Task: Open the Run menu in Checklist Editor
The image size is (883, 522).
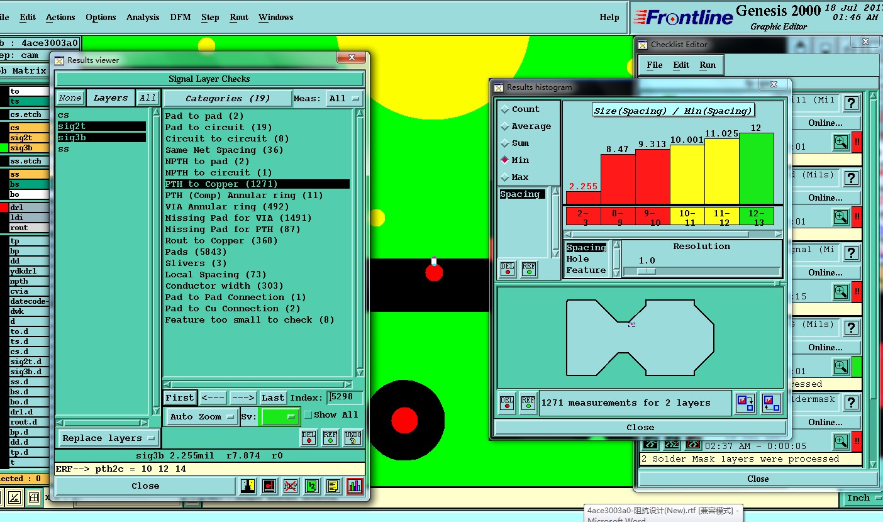Action: [708, 65]
